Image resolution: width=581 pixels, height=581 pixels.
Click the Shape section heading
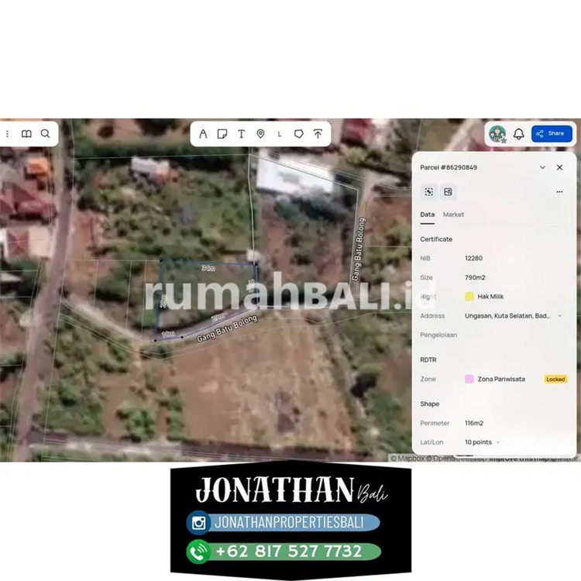pos(429,404)
